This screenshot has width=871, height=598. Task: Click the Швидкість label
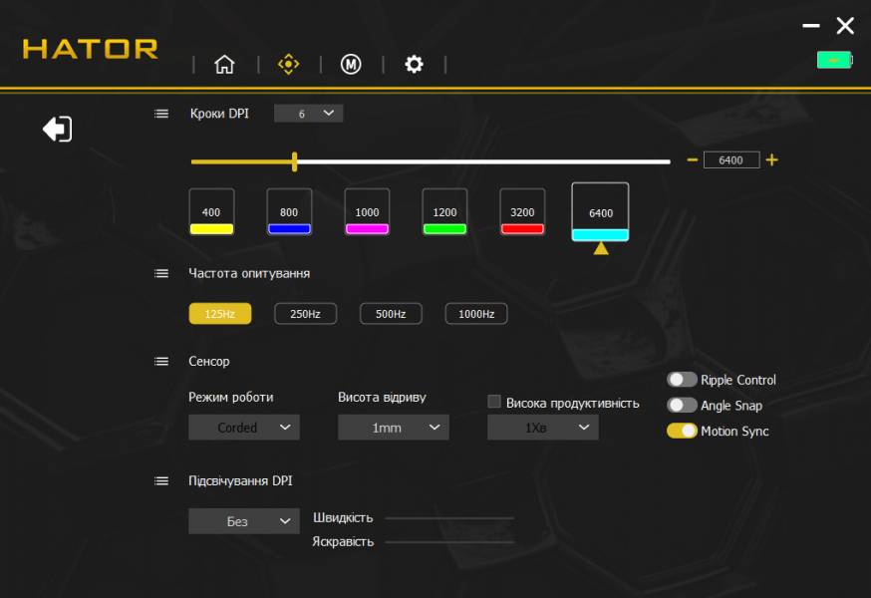[343, 518]
